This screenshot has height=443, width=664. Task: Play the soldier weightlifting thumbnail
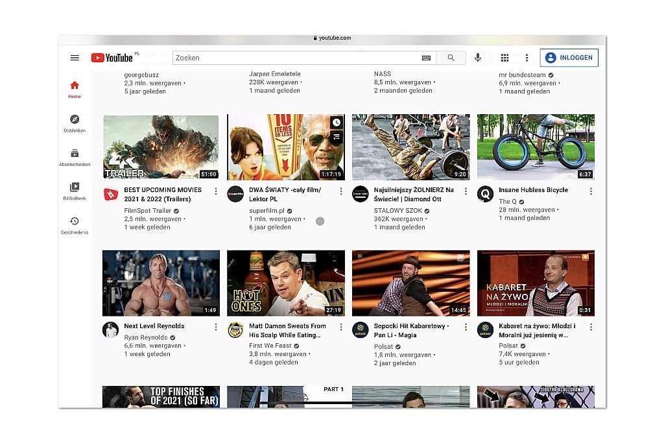tap(410, 147)
